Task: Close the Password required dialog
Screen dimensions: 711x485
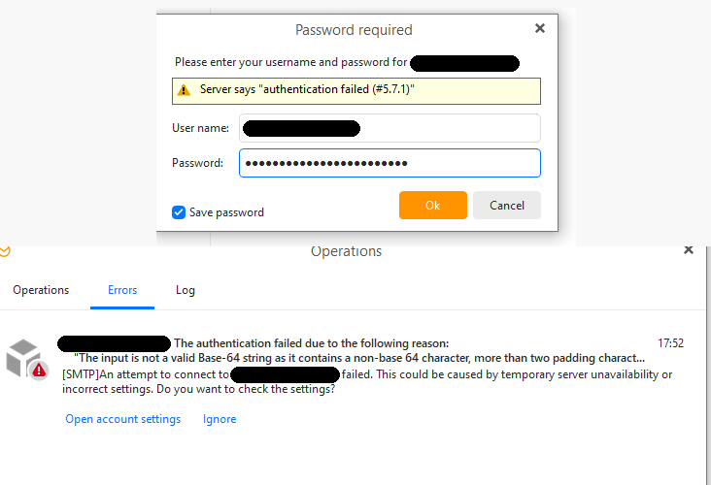Action: pyautogui.click(x=540, y=28)
